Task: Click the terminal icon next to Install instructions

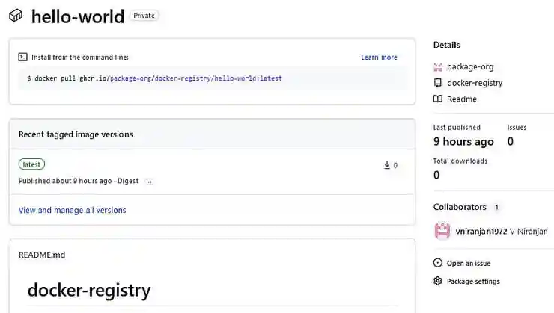Action: (23, 57)
